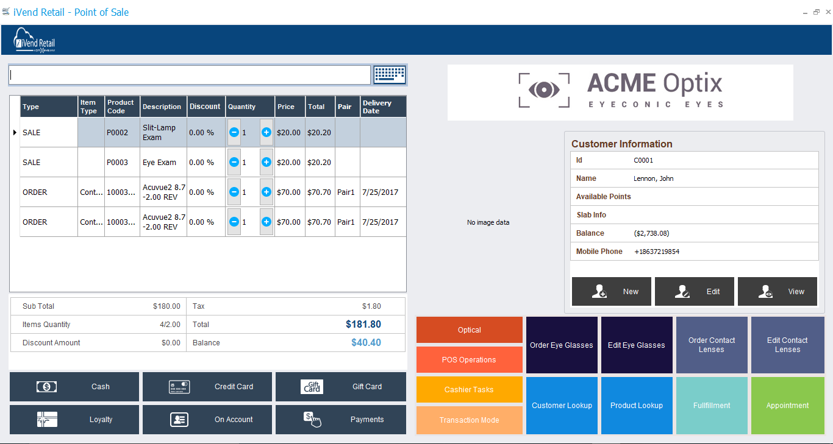Select product code P0003 cell

122,163
